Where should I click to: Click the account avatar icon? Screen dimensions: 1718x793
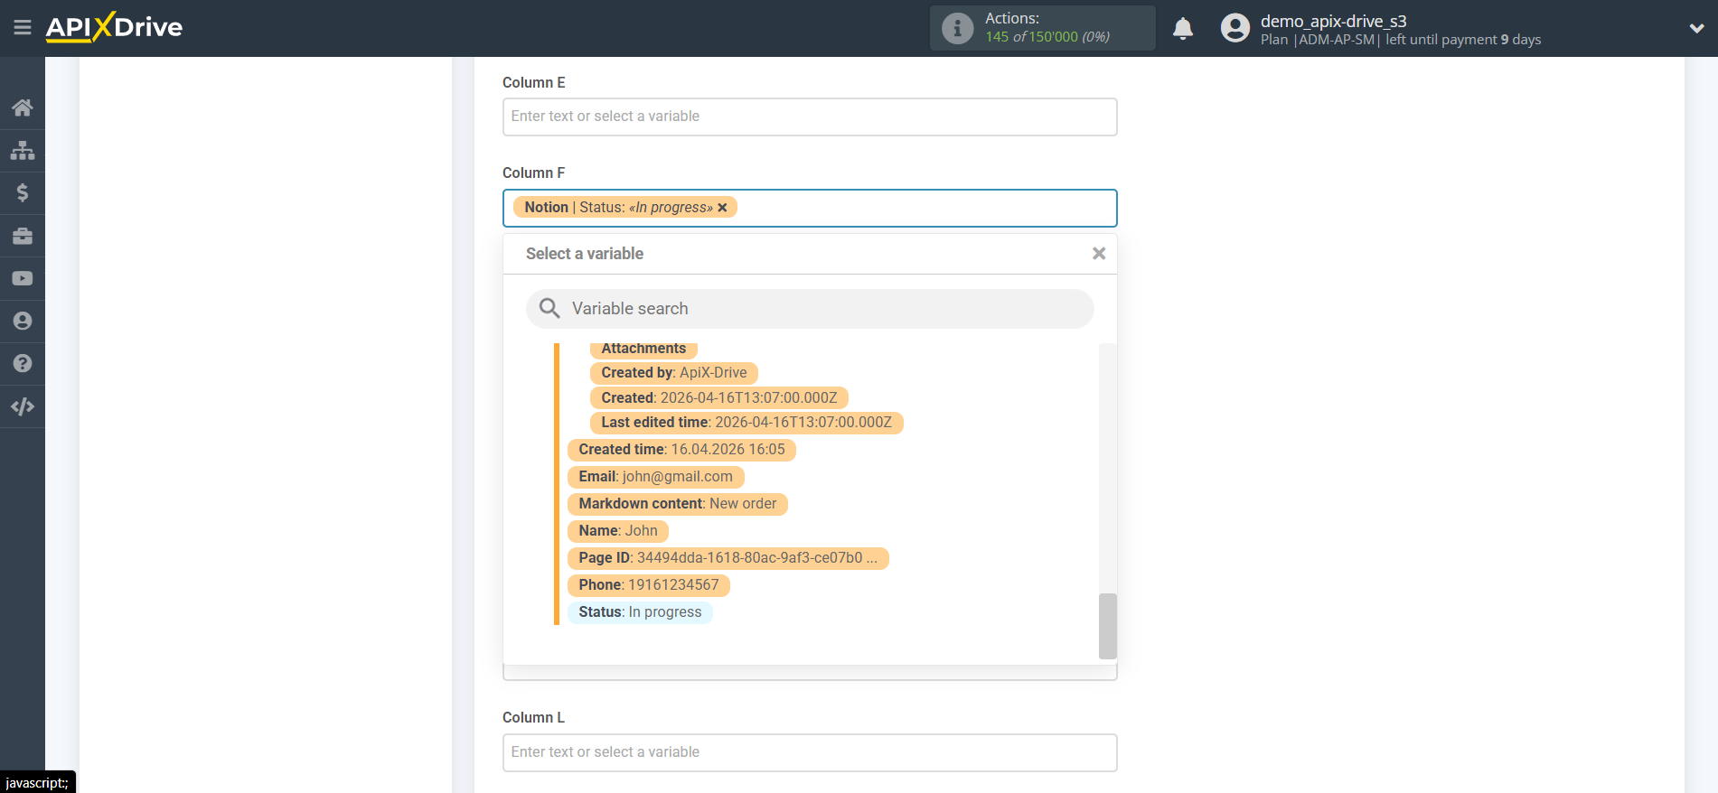(x=1235, y=28)
